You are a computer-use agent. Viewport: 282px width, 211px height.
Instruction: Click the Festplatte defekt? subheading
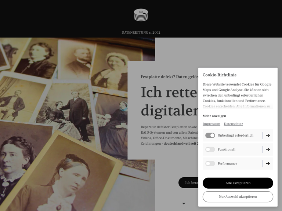[x=169, y=77]
